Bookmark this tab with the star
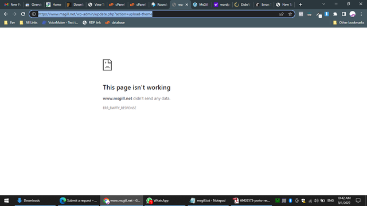The height and width of the screenshot is (206, 367). (290, 14)
